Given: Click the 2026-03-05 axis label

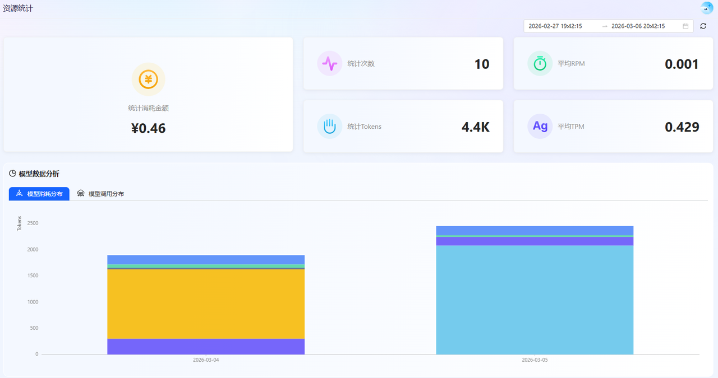Looking at the screenshot, I should click(535, 360).
